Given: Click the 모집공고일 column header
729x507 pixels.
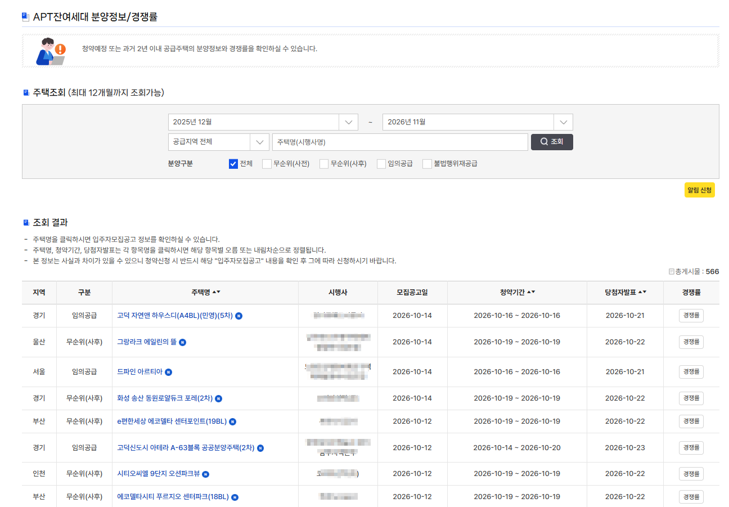Looking at the screenshot, I should tap(412, 293).
